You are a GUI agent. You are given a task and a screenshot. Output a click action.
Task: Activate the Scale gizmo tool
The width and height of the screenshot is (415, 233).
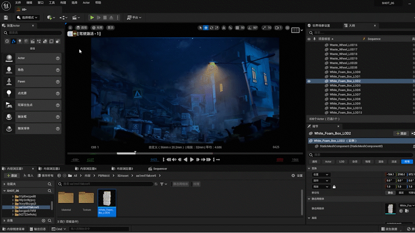tap(217, 28)
